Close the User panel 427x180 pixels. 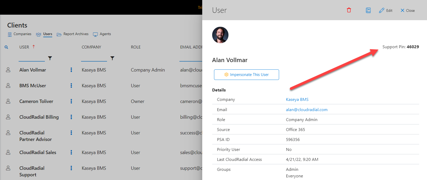[x=408, y=10]
